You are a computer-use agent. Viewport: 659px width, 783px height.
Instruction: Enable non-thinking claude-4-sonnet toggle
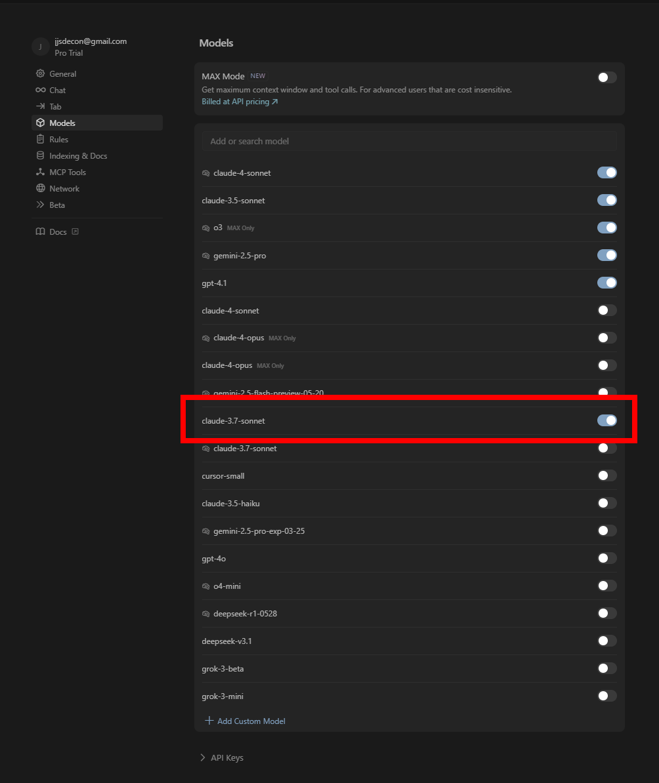[607, 310]
